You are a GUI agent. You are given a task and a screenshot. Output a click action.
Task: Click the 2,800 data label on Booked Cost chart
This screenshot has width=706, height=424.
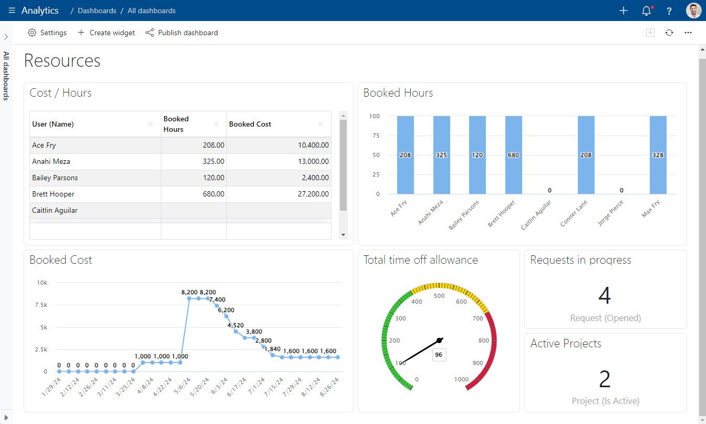[x=263, y=340]
